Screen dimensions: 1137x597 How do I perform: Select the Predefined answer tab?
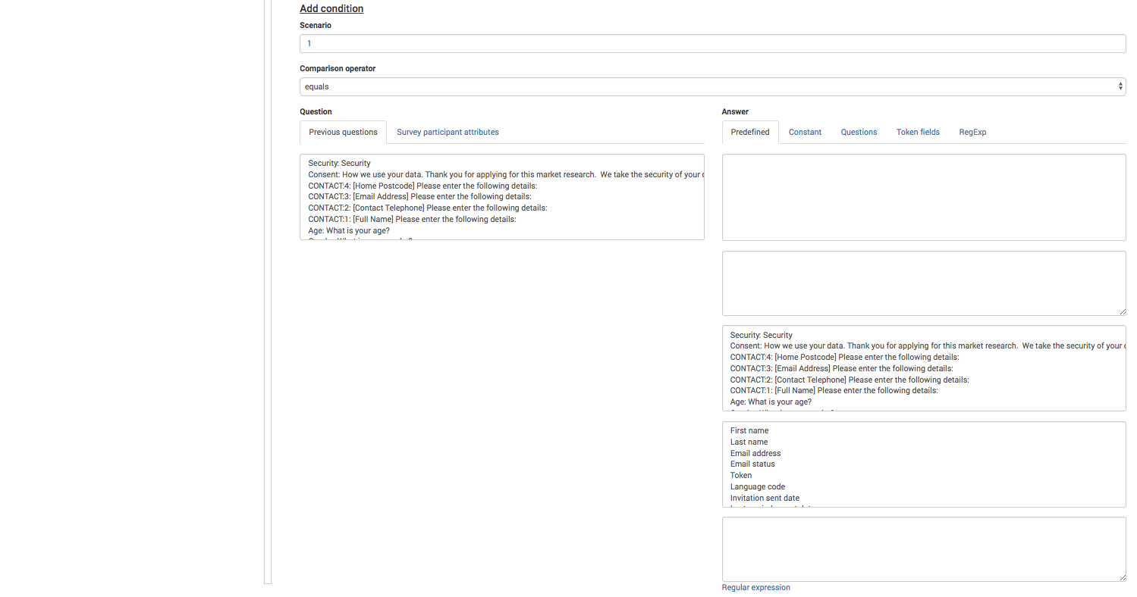[x=750, y=132]
